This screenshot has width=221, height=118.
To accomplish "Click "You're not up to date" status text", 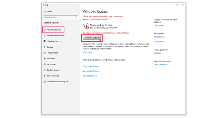I will point(101,25).
